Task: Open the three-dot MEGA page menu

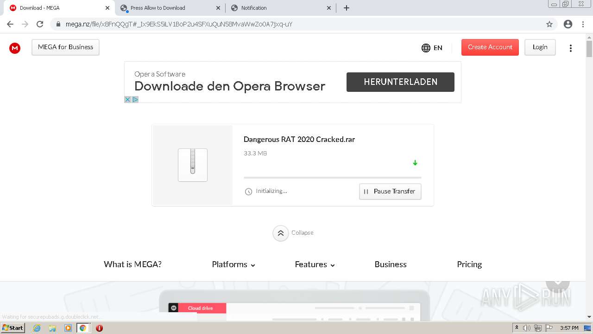Action: 571,48
